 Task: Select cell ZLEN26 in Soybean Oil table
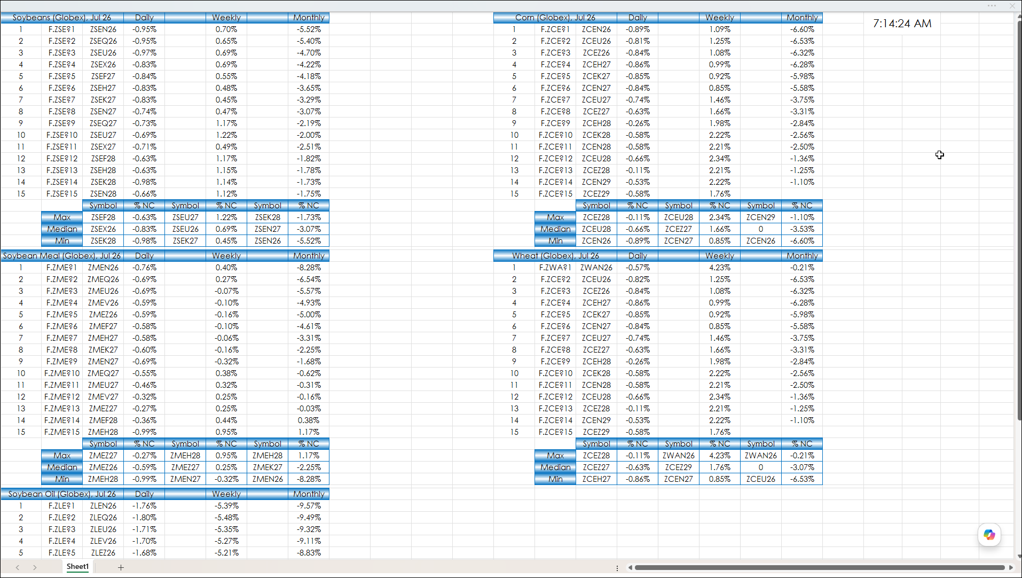point(103,506)
